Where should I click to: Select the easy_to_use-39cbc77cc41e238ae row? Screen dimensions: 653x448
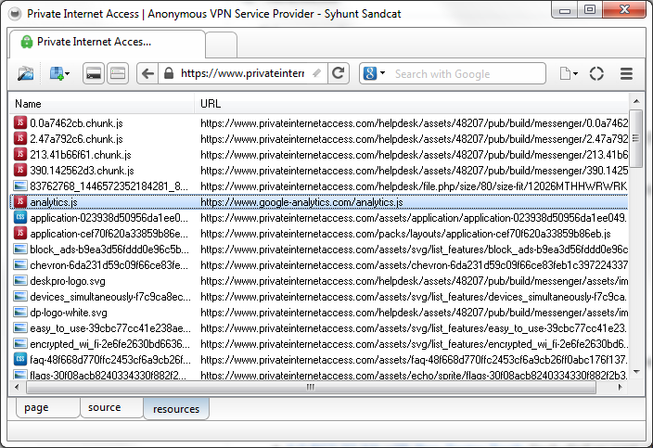319,328
